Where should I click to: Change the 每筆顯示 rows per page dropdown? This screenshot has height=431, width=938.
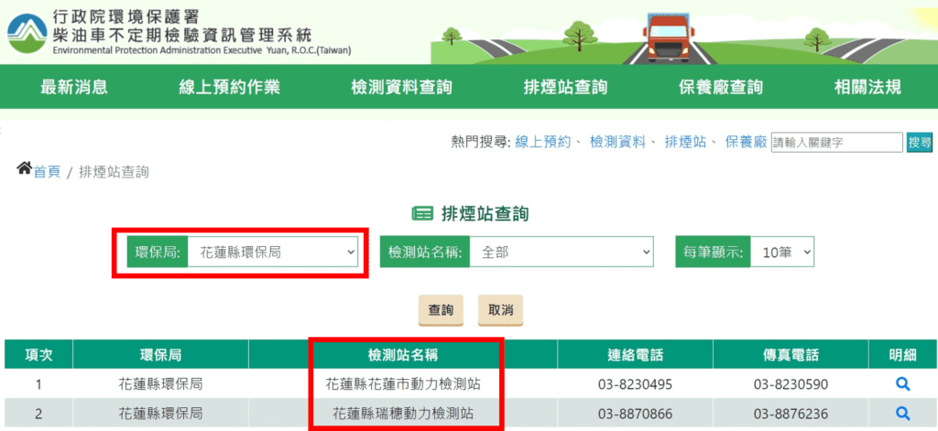781,252
